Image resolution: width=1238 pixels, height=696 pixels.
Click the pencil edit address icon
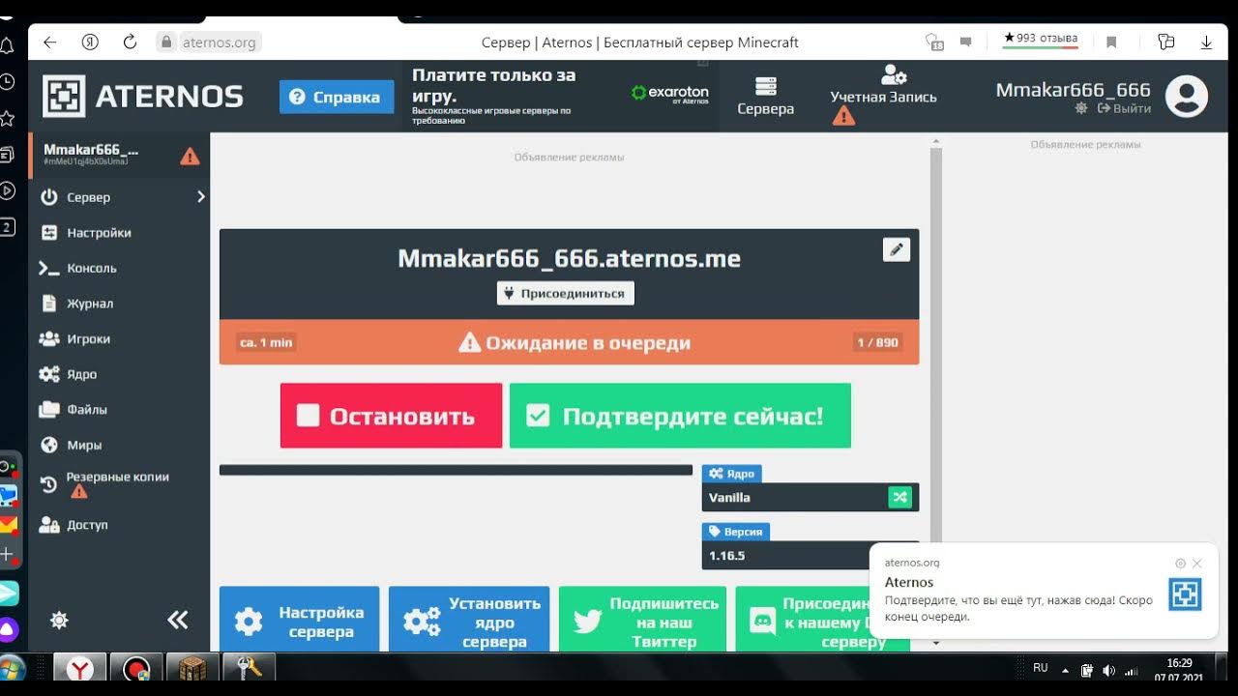pos(897,249)
